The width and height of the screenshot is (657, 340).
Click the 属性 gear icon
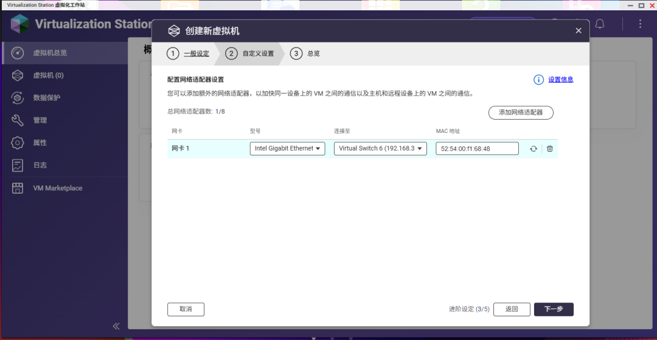17,143
